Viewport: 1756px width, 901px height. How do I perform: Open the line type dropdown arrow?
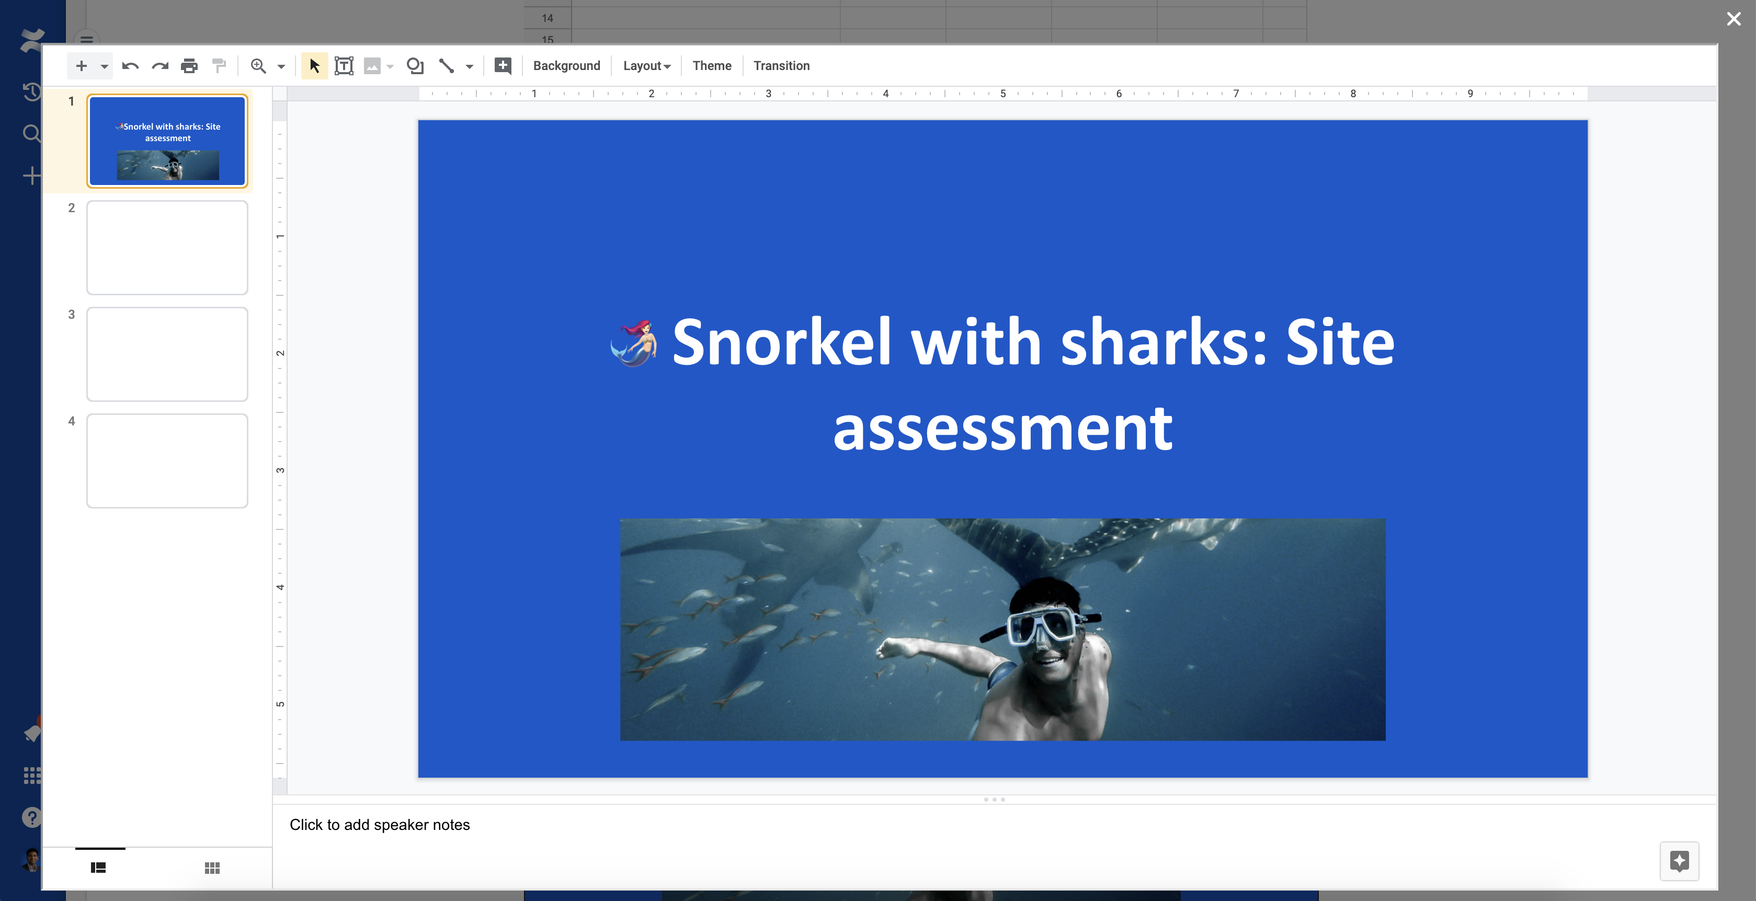[470, 67]
